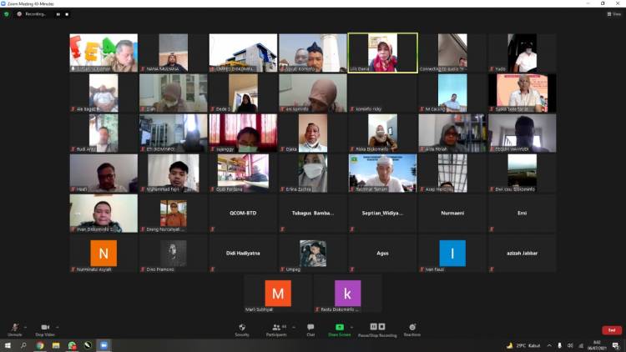Open the Reactions menu
This screenshot has height=352, width=626.
[x=412, y=328]
